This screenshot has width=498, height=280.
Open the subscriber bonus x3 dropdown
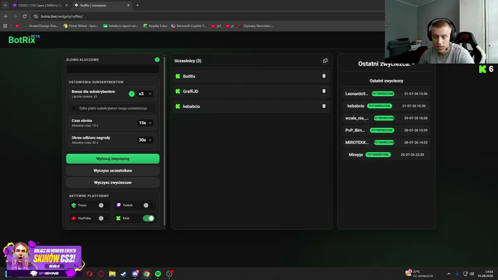click(145, 94)
